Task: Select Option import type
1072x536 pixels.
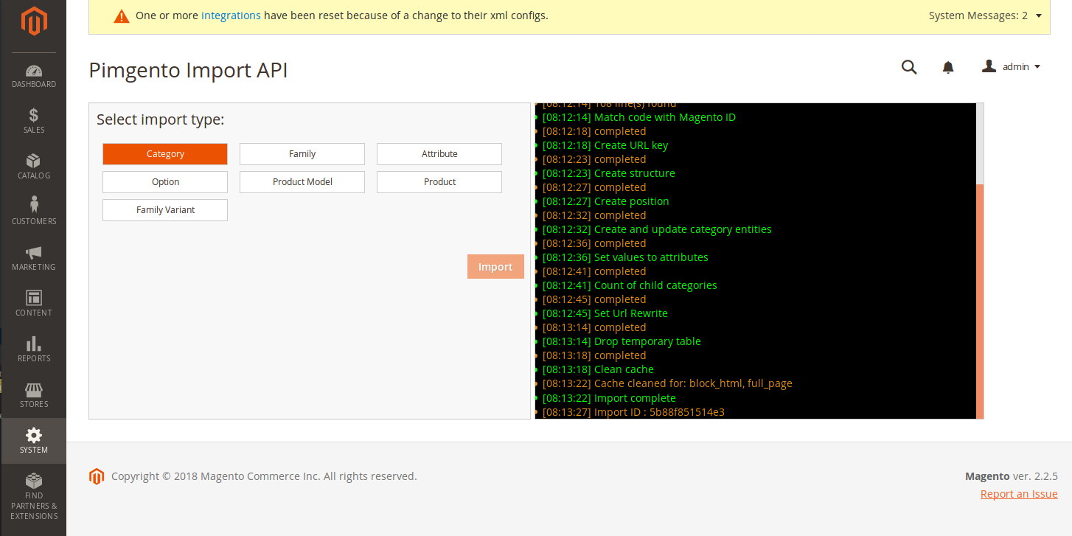Action: pyautogui.click(x=165, y=182)
